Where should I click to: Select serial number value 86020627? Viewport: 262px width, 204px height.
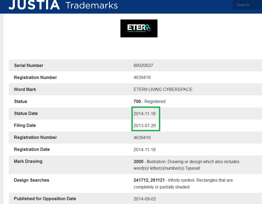point(143,65)
